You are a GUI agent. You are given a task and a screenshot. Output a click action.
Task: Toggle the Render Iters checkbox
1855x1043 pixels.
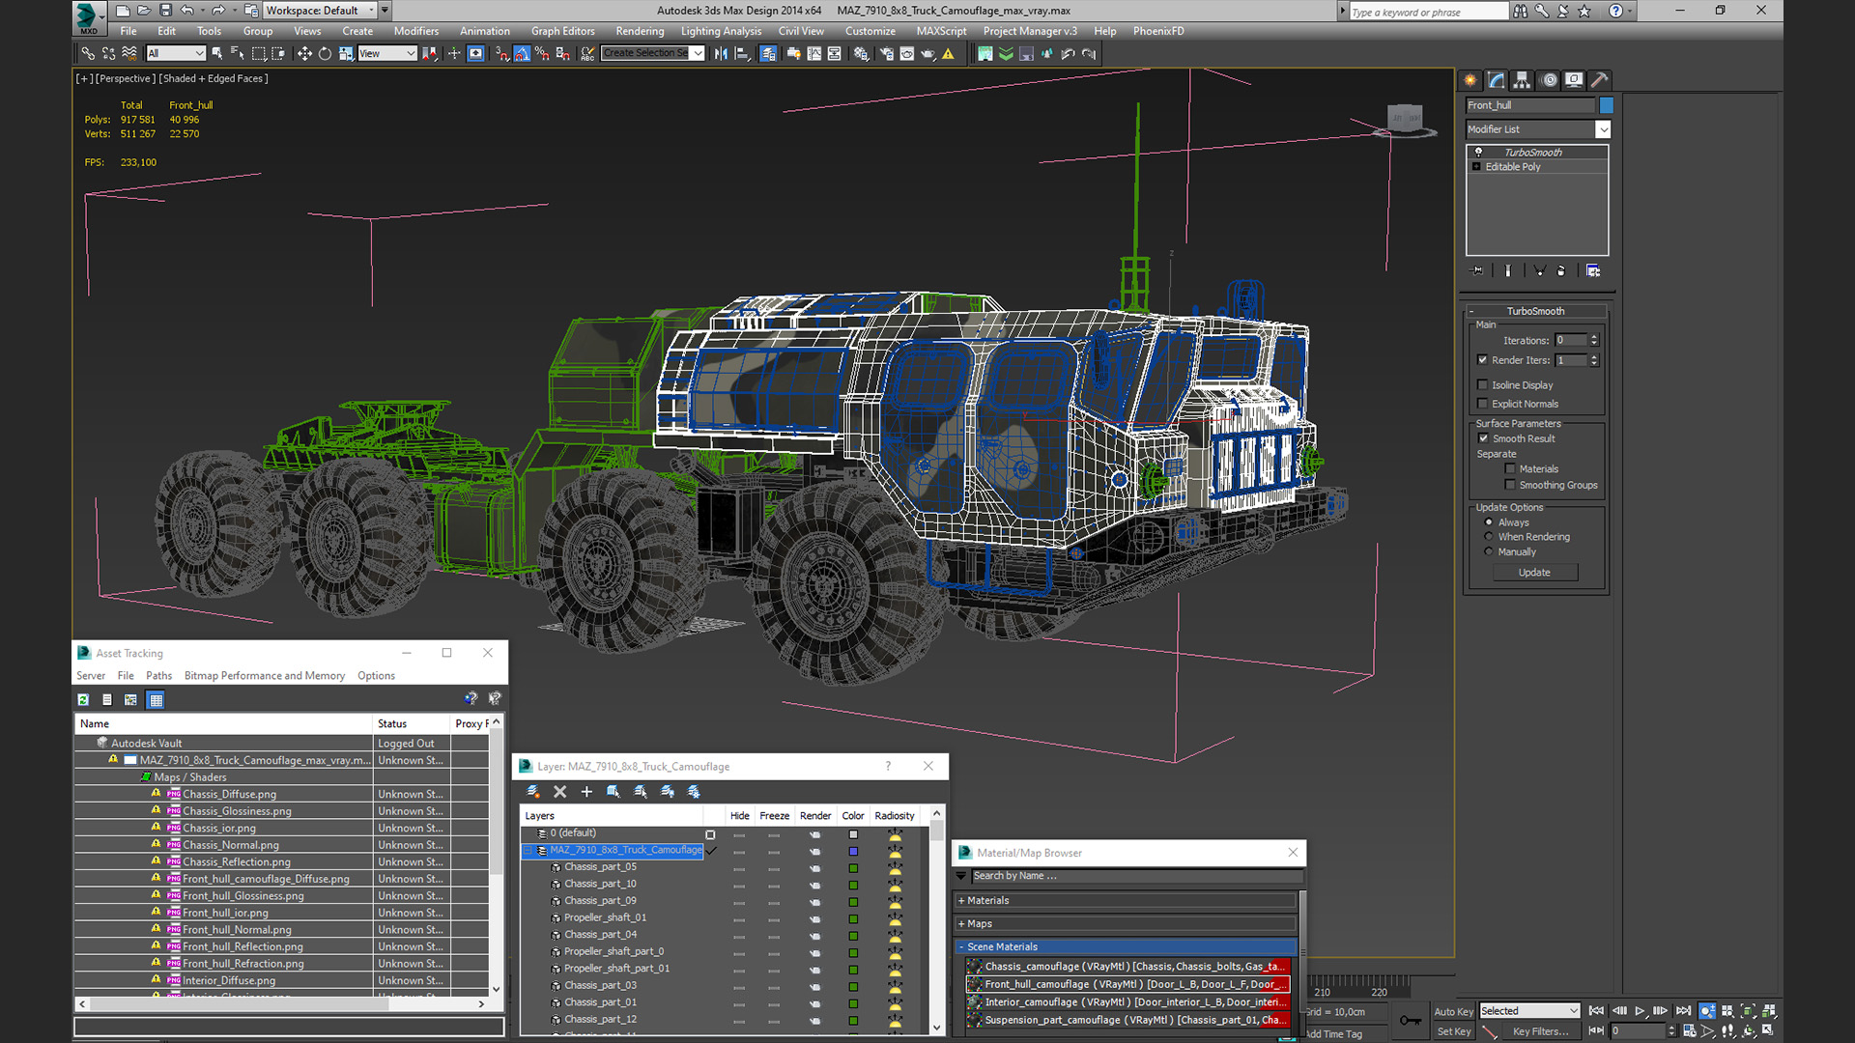pyautogui.click(x=1482, y=360)
